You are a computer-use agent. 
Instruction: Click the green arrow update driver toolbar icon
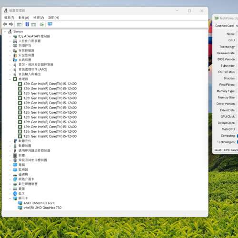42,24
